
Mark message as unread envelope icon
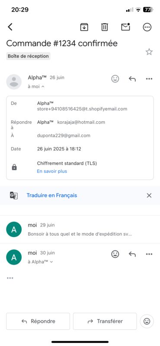(125, 27)
